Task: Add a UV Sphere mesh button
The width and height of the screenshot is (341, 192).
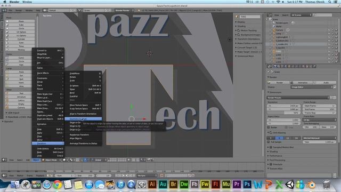Action: point(20,32)
